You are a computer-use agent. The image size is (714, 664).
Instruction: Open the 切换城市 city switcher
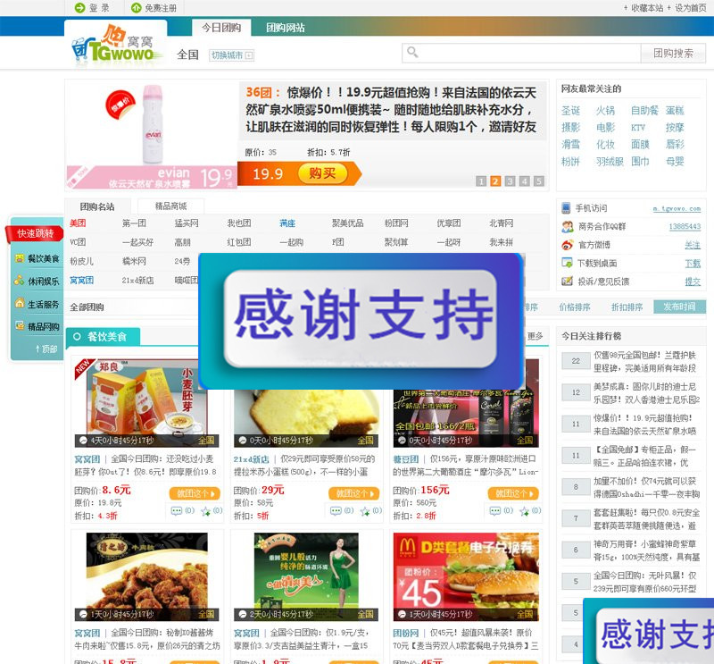pos(231,55)
